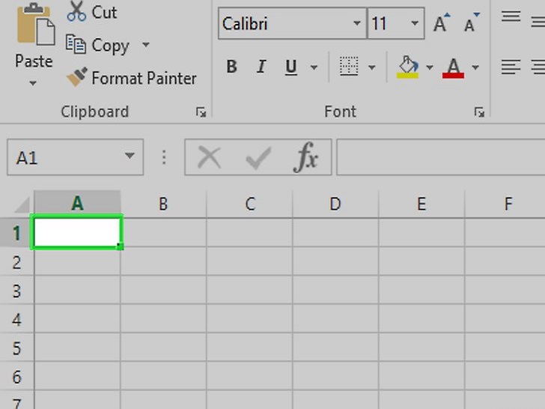Open the font size dropdown

(x=415, y=24)
